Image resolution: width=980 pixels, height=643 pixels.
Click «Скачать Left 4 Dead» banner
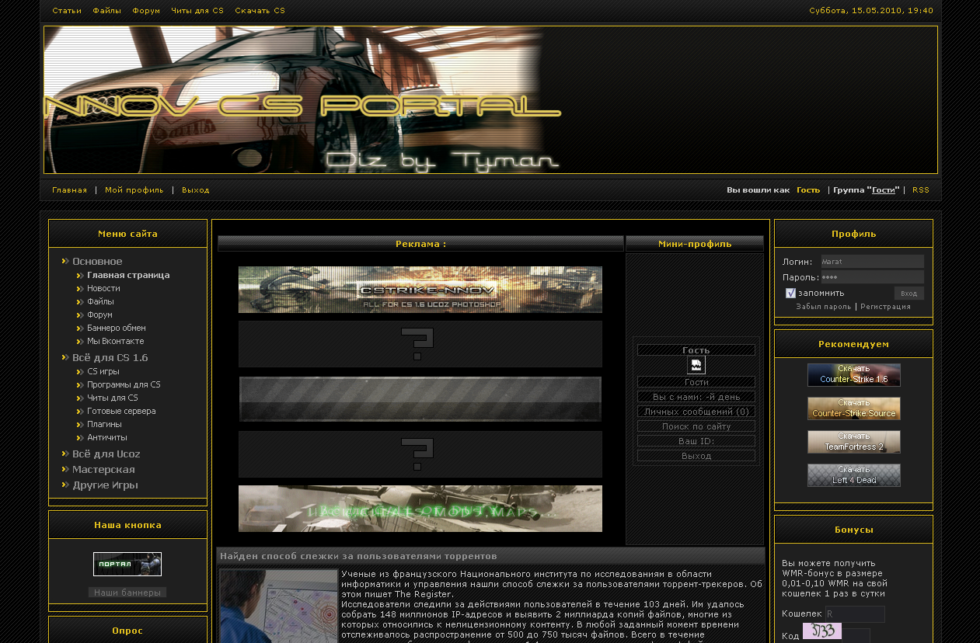click(854, 475)
